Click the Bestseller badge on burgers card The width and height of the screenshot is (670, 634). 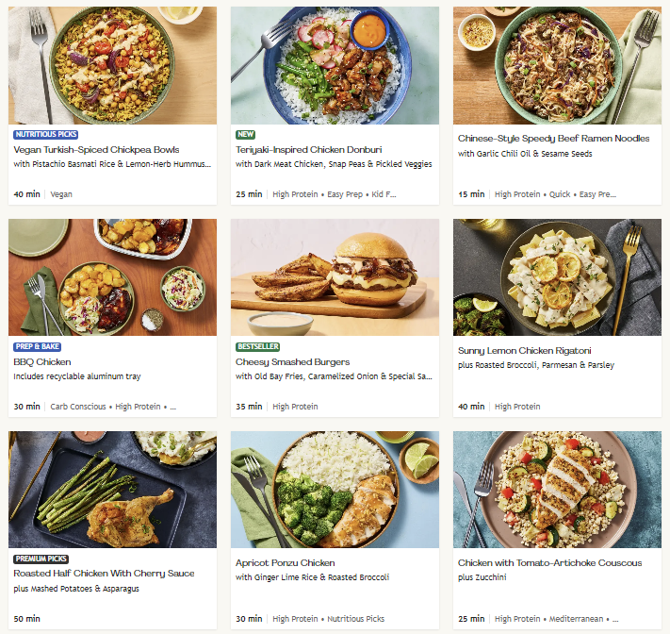pos(257,347)
